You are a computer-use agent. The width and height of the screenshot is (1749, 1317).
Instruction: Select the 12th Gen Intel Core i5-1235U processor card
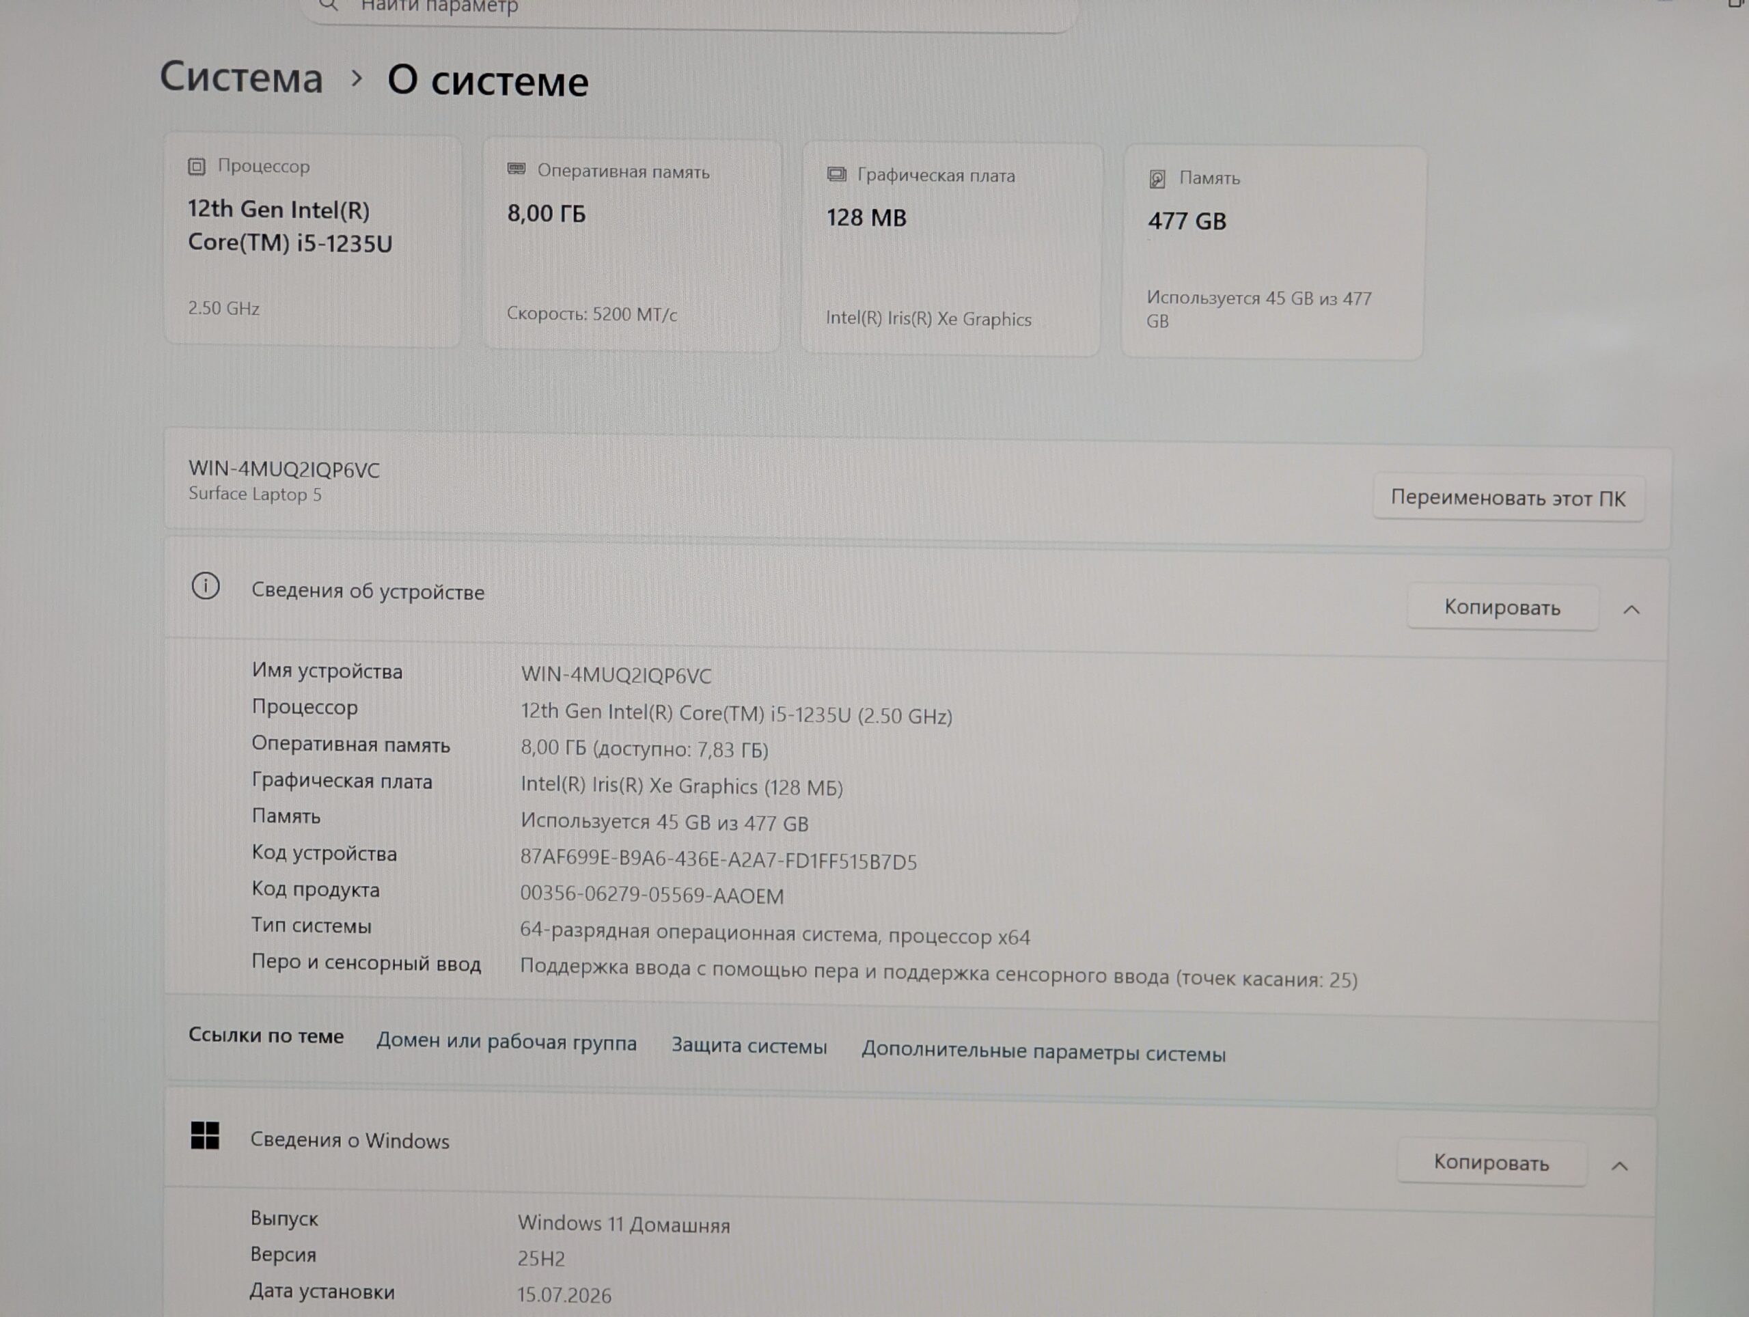click(x=312, y=240)
